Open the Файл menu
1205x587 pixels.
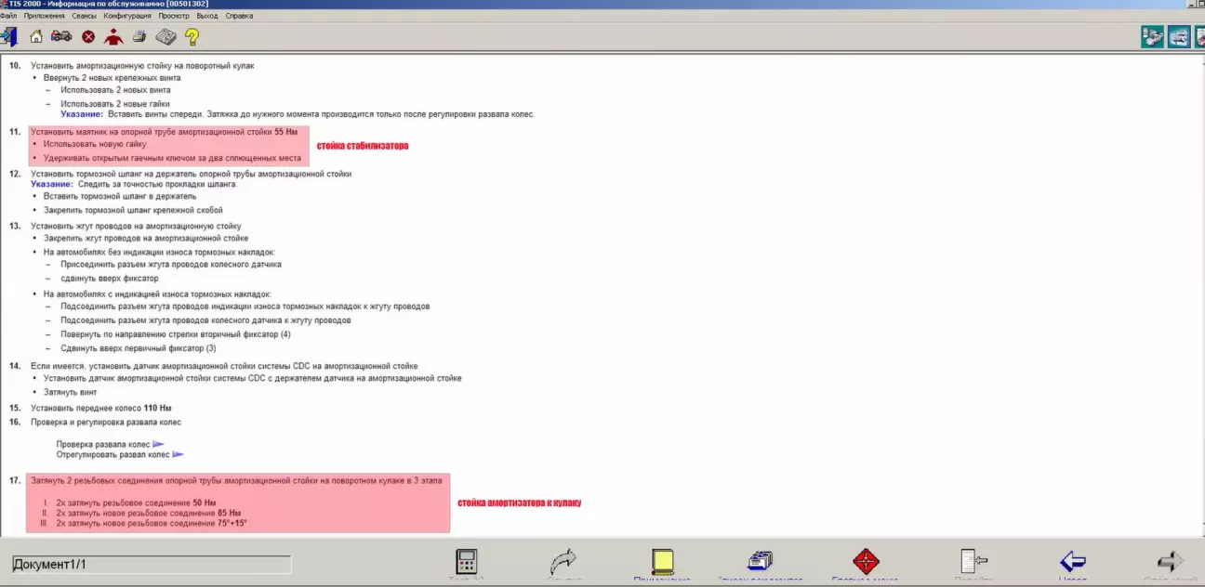pos(8,16)
